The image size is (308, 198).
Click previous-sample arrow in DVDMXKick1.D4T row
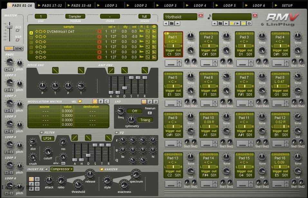[x=37, y=32]
